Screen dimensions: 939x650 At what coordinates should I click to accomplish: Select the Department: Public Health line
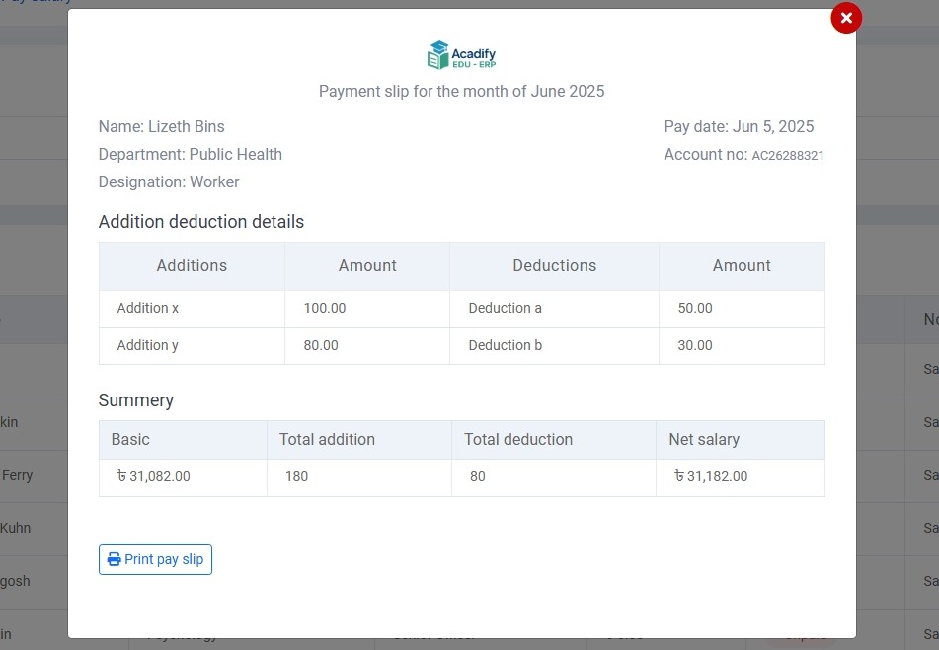pyautogui.click(x=191, y=154)
